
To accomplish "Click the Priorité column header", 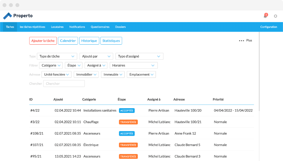I will (218, 99).
